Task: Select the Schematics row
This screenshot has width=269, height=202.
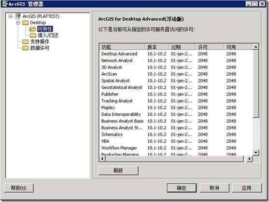Action: click(x=176, y=135)
